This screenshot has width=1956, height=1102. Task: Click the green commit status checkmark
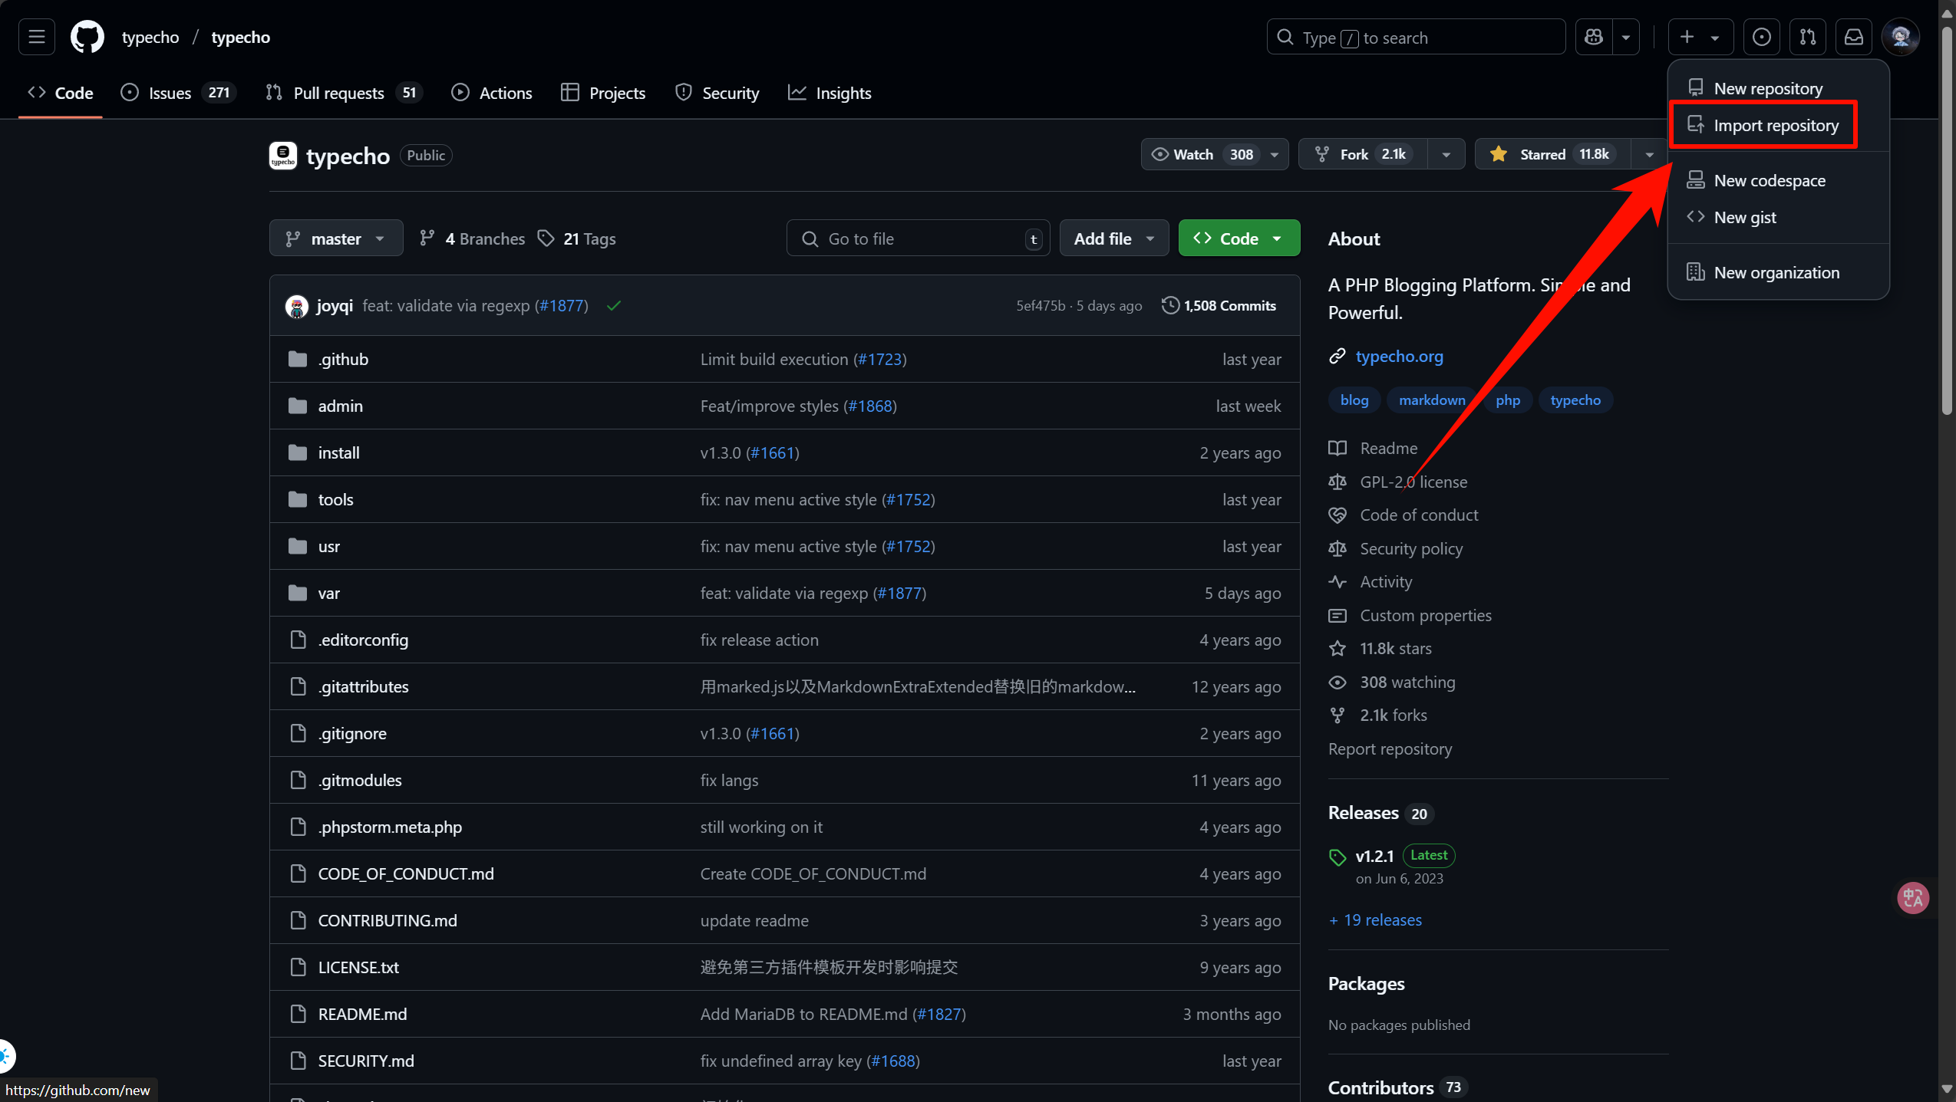click(614, 306)
